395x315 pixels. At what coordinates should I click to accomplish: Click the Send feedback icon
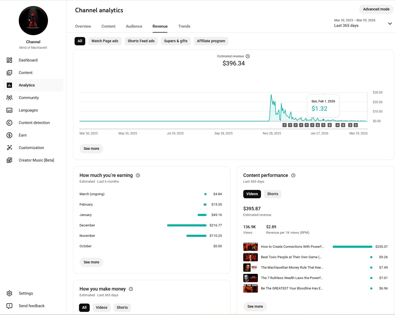(9, 306)
